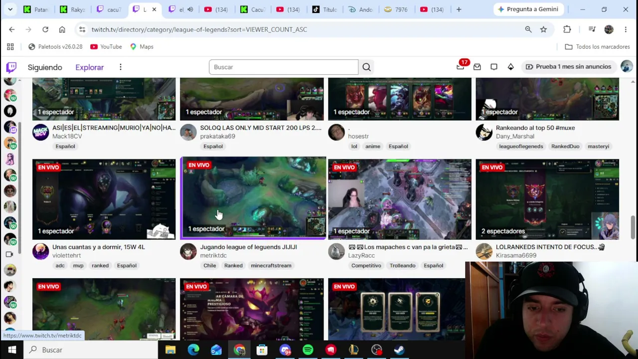Mute the audio-playing tab speaker icon
The image size is (638, 359).
(190, 9)
